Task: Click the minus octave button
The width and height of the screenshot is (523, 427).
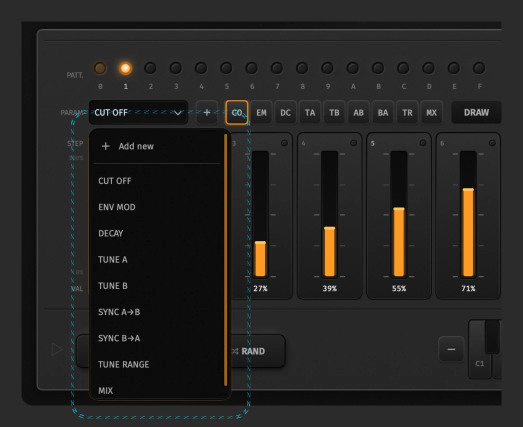Action: click(x=451, y=349)
